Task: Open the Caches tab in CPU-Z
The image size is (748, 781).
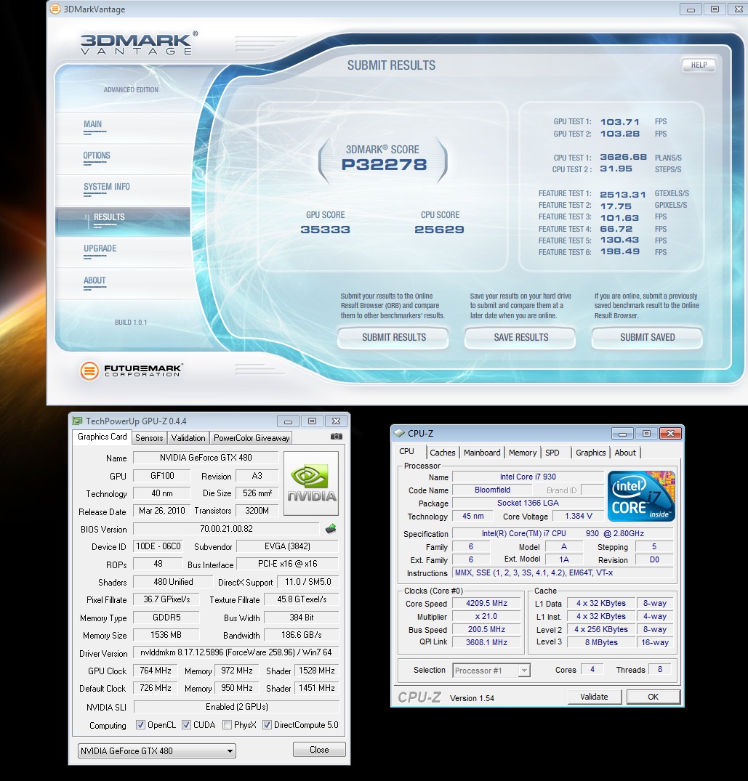Action: [443, 453]
